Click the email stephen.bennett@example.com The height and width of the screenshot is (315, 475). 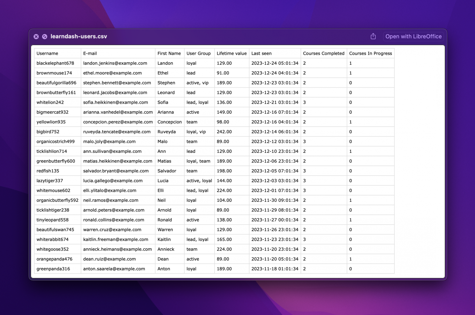[117, 83]
